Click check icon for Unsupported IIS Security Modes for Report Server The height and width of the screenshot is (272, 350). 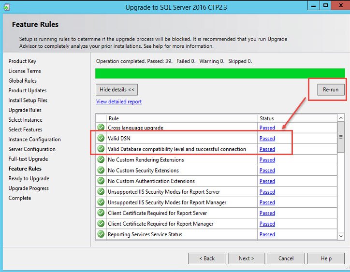(x=101, y=191)
